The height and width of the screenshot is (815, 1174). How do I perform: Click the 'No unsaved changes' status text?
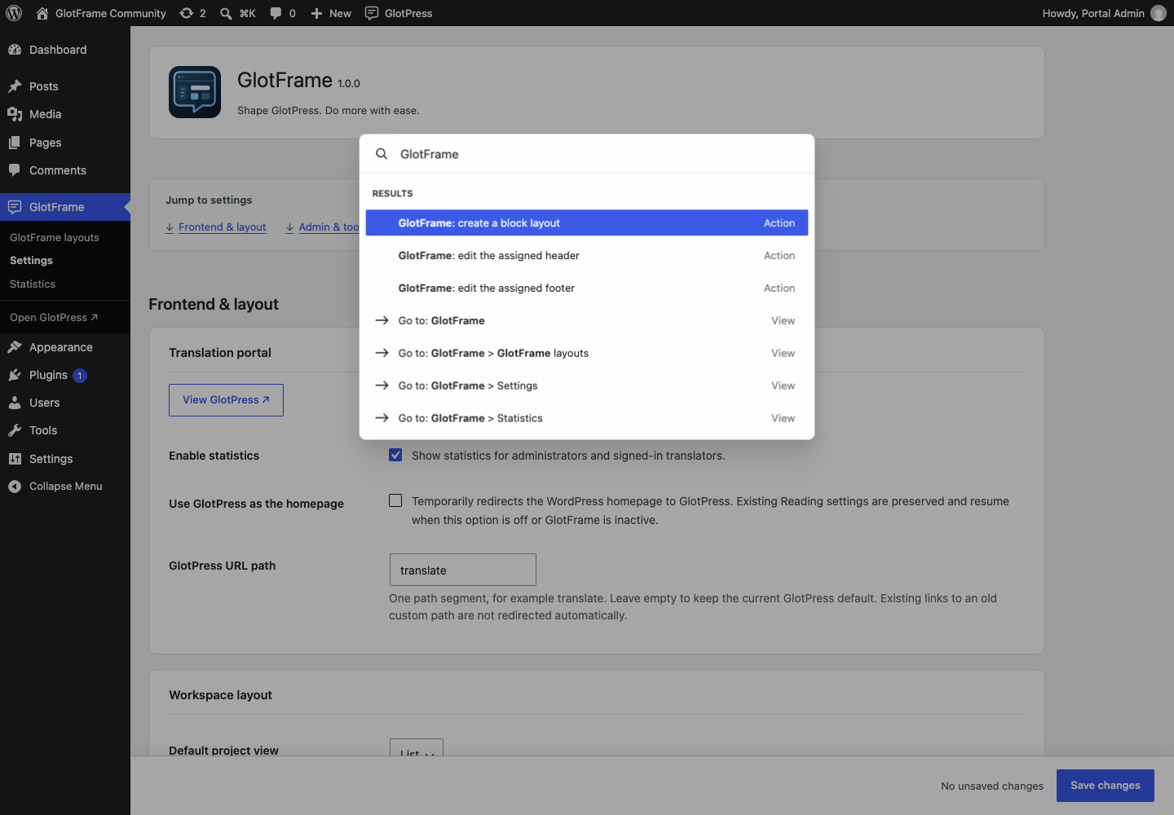992,786
